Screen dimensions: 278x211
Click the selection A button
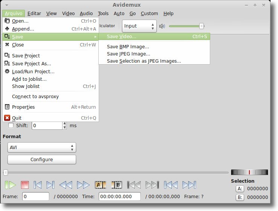pos(240,189)
